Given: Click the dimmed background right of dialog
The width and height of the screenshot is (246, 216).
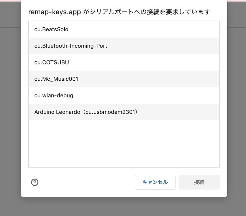Looking at the screenshot, I should [236, 110].
